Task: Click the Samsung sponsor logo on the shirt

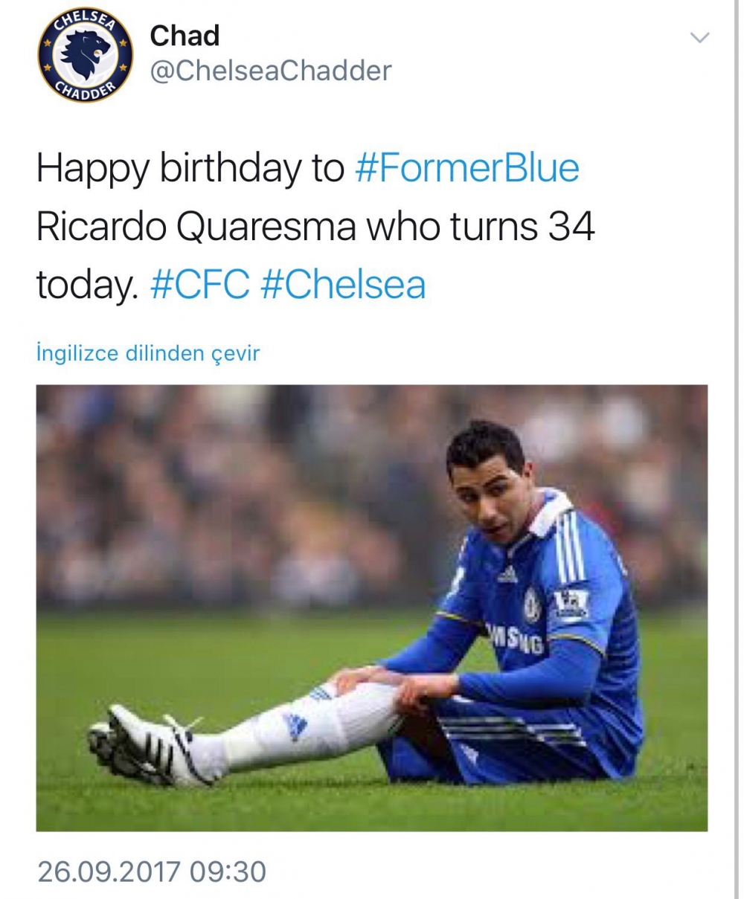Action: pos(515,638)
